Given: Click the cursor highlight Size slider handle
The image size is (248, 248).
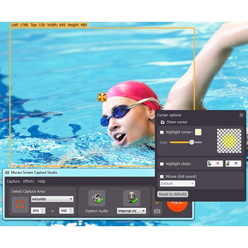Looking at the screenshot, I should 191,142.
